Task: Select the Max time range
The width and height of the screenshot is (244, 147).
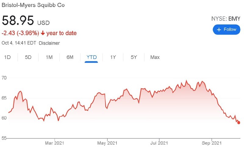Action: pos(155,57)
